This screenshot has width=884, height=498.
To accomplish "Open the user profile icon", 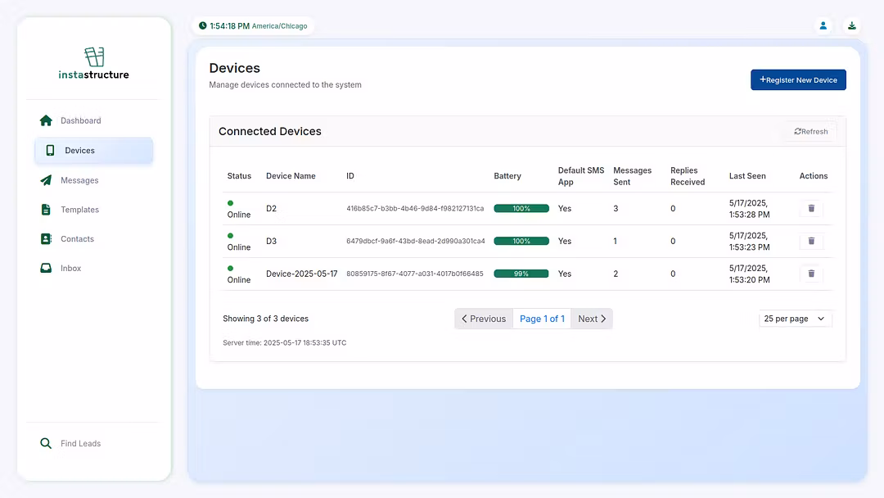I will pos(823,25).
